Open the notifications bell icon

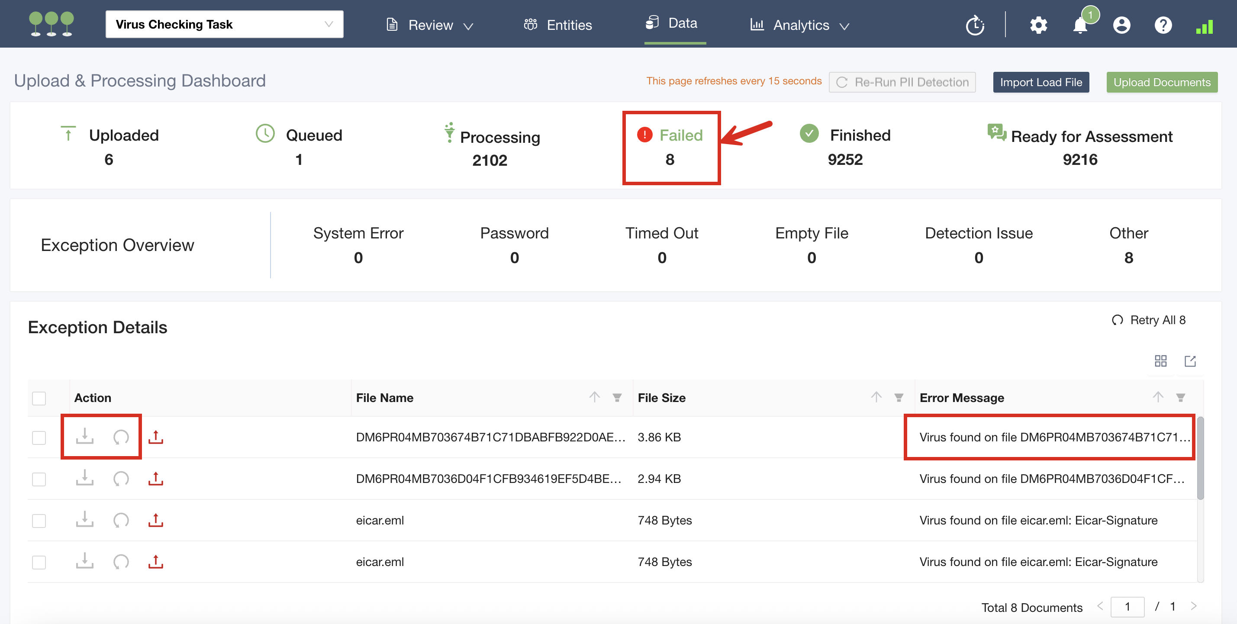(x=1080, y=25)
